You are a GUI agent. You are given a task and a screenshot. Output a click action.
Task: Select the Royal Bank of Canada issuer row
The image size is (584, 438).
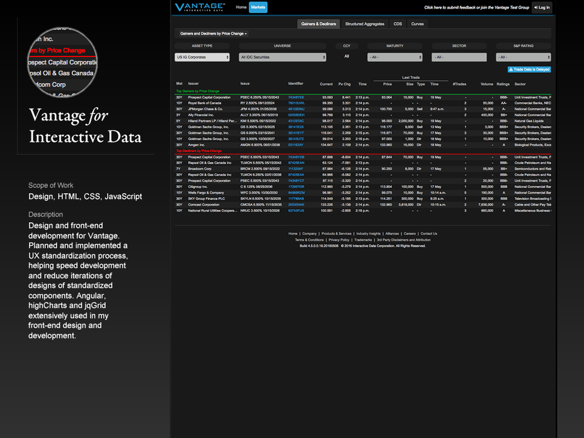[363, 103]
